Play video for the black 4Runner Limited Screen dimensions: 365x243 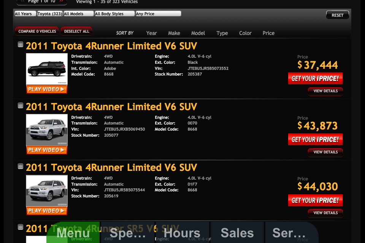point(47,89)
